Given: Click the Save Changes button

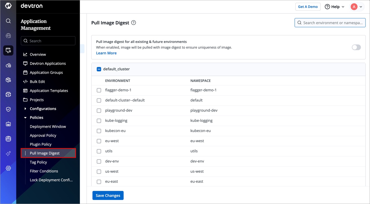Looking at the screenshot, I should [x=108, y=195].
